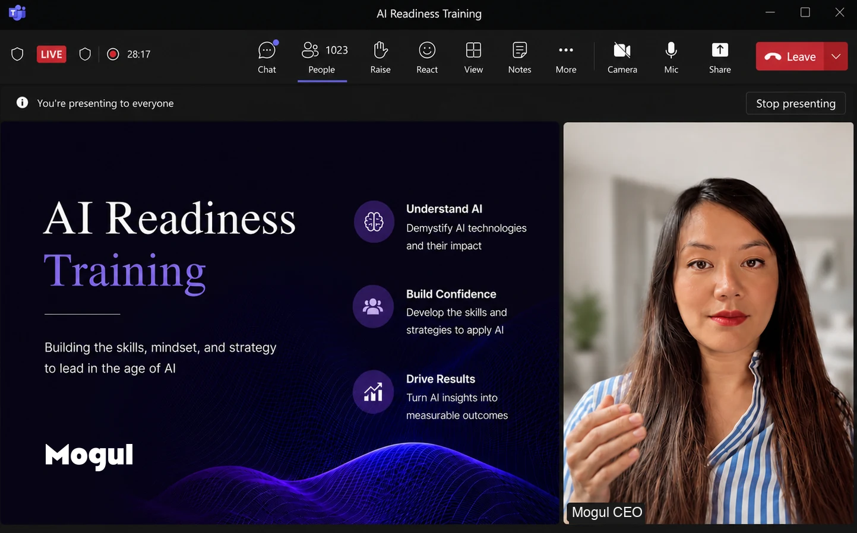Raise your hand in the meeting
The height and width of the screenshot is (533, 857).
click(380, 57)
